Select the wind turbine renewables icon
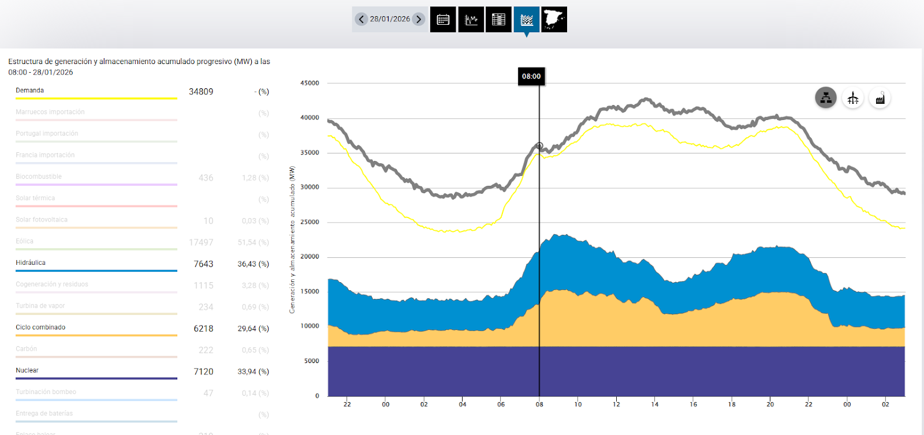924x435 pixels. 853,98
